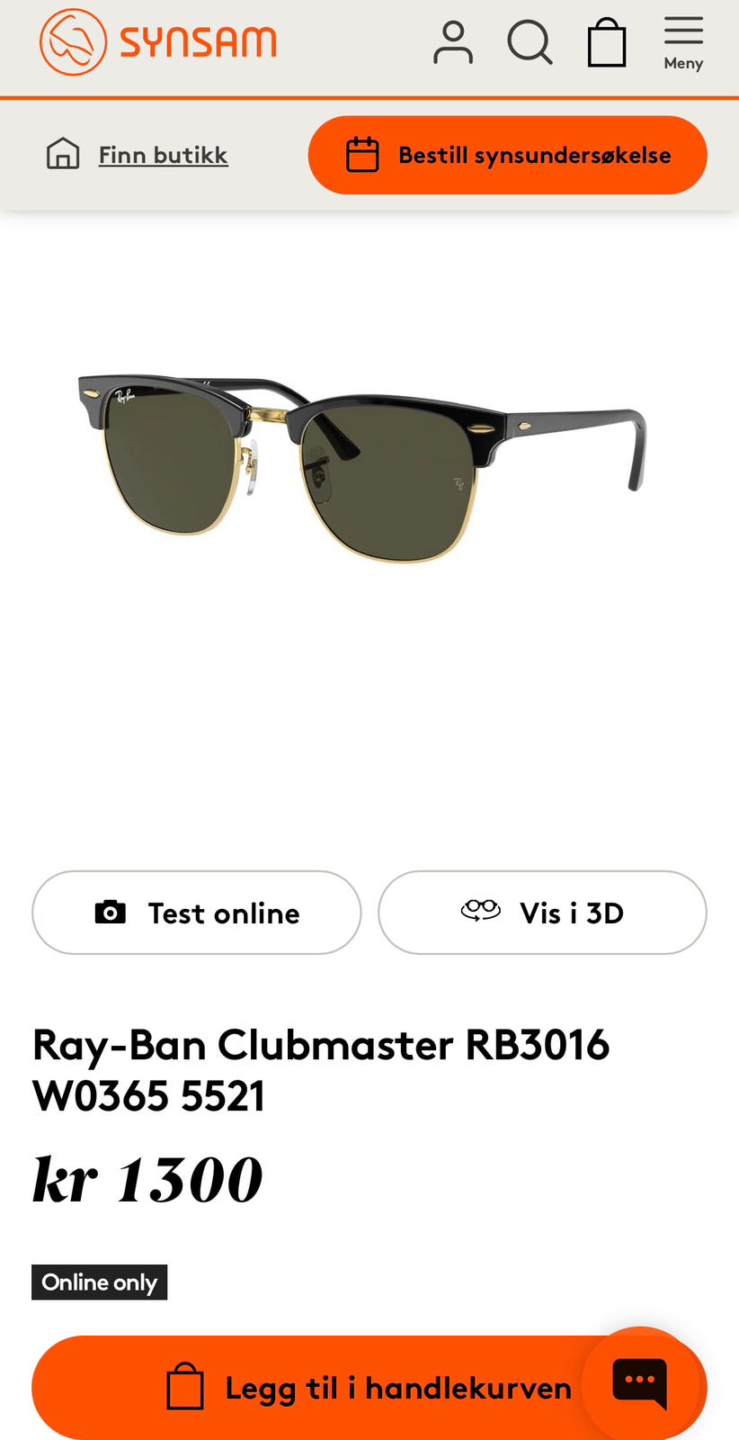739x1440 pixels.
Task: Click the camera icon in Test online
Action: tap(110, 913)
